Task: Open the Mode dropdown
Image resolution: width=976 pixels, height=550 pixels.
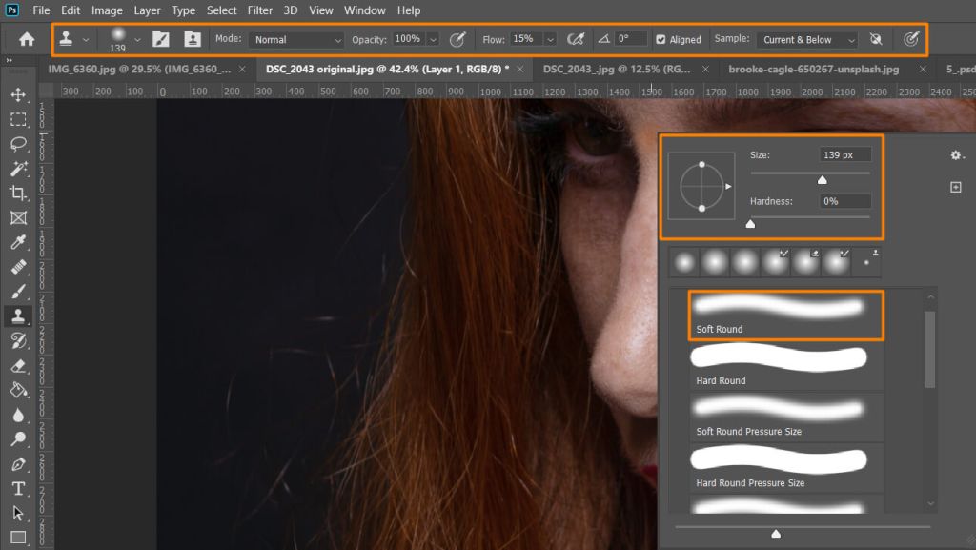Action: pyautogui.click(x=295, y=40)
